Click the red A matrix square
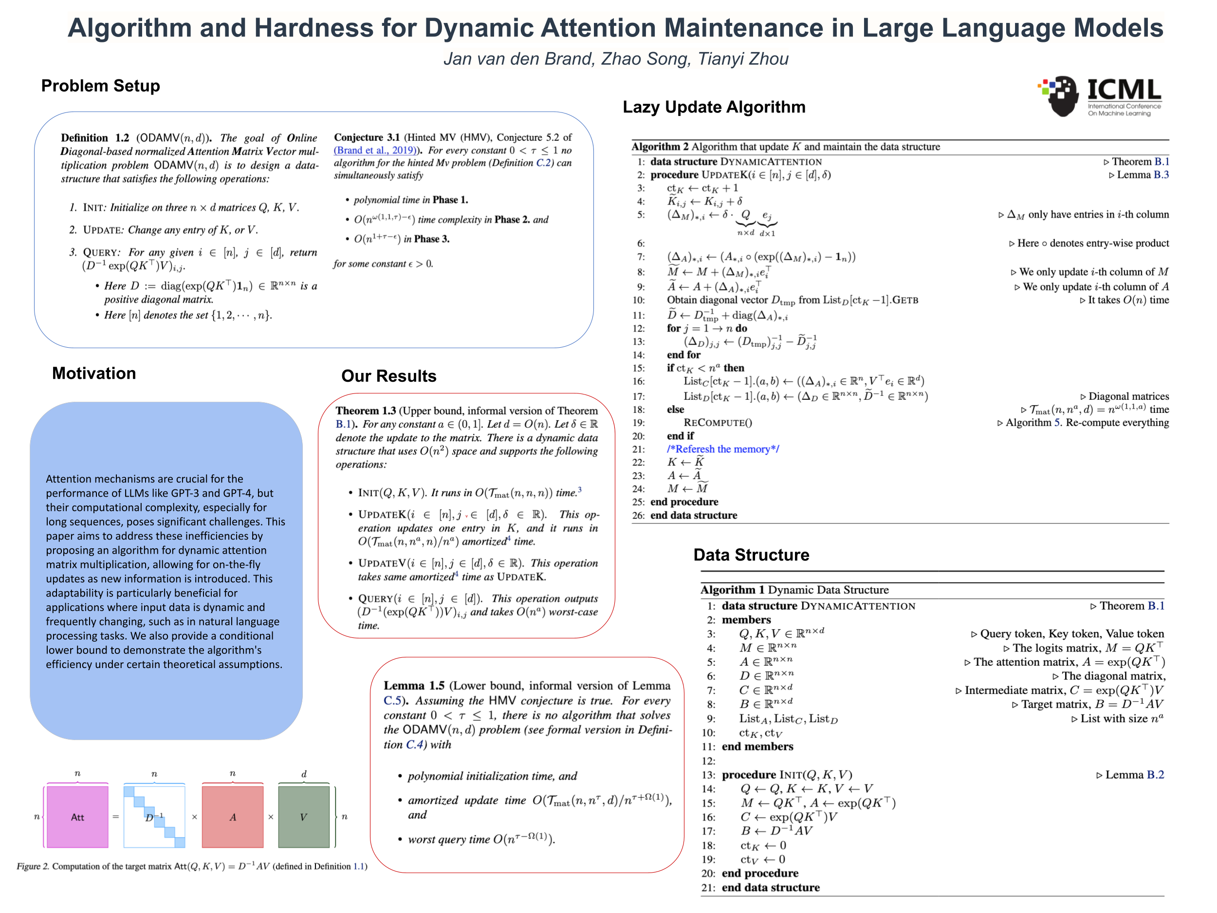The width and height of the screenshot is (1217, 913). pos(233,817)
